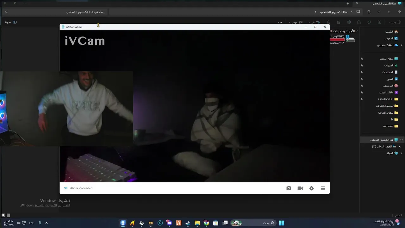Click the monitor icon in Explorer address bar
Viewport: 405px width, 228px height.
coord(358,12)
